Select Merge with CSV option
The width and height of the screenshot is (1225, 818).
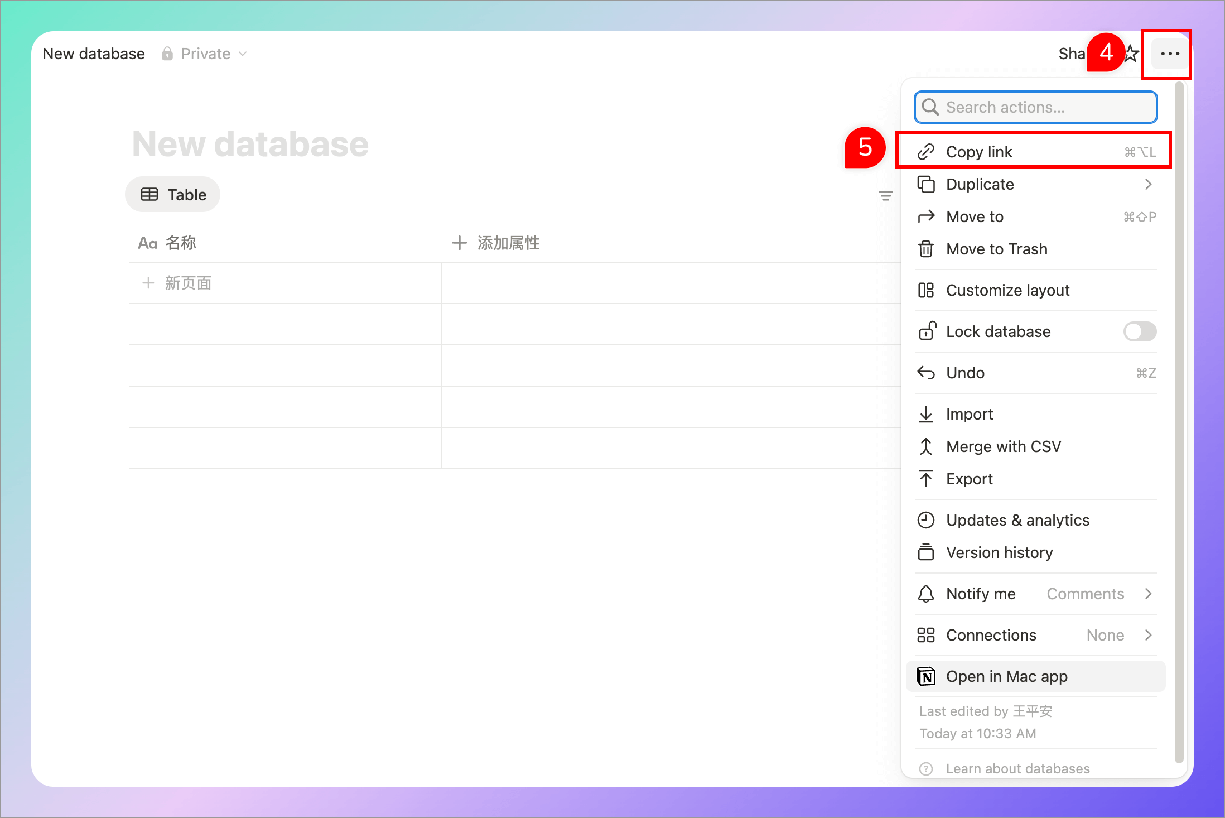click(x=1003, y=446)
